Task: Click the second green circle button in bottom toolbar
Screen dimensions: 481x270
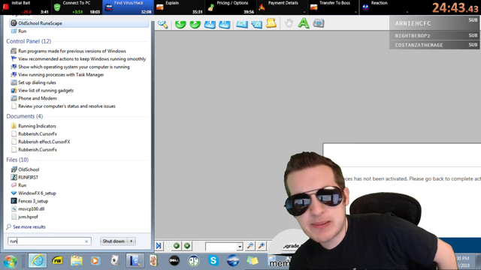Action: (x=187, y=246)
